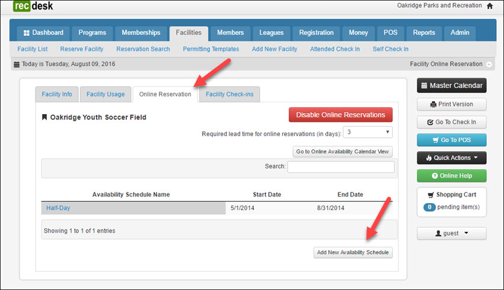
Task: Open the Half-Day schedule link
Action: [58, 208]
